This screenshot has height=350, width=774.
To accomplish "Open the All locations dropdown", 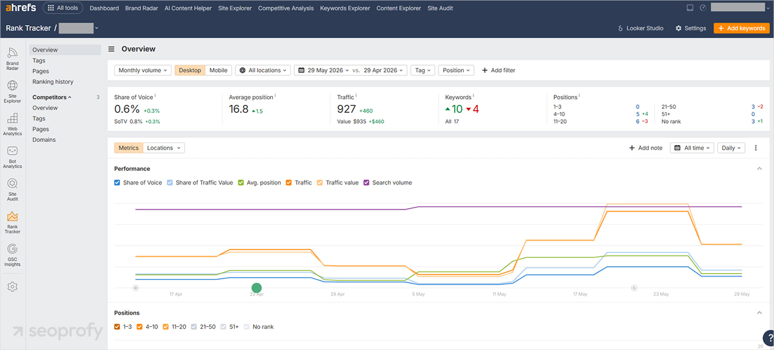I will 263,70.
